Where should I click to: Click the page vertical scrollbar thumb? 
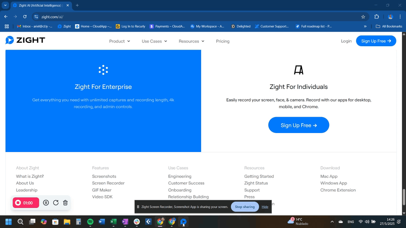pos(404,197)
